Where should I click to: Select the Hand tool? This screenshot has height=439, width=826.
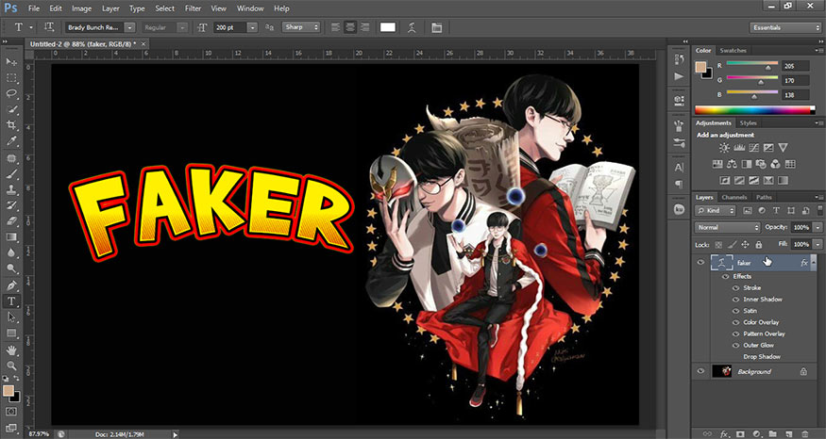(x=11, y=350)
